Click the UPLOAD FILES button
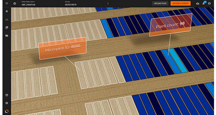 160,4
